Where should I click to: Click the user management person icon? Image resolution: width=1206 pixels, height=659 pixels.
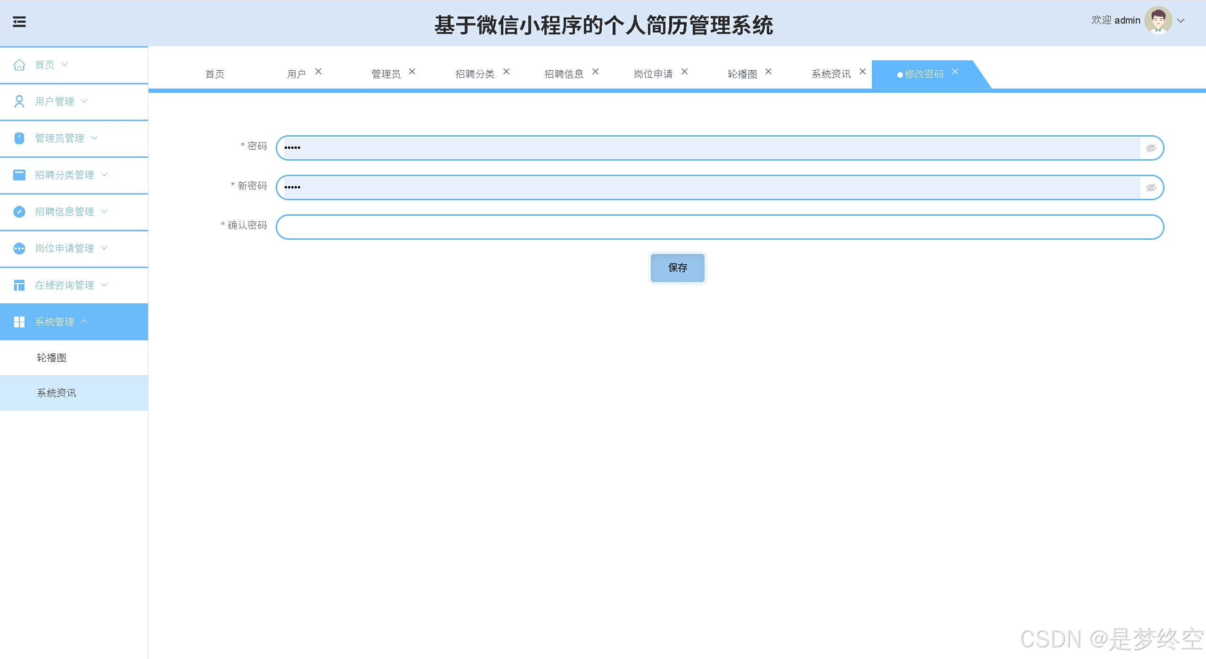point(19,102)
